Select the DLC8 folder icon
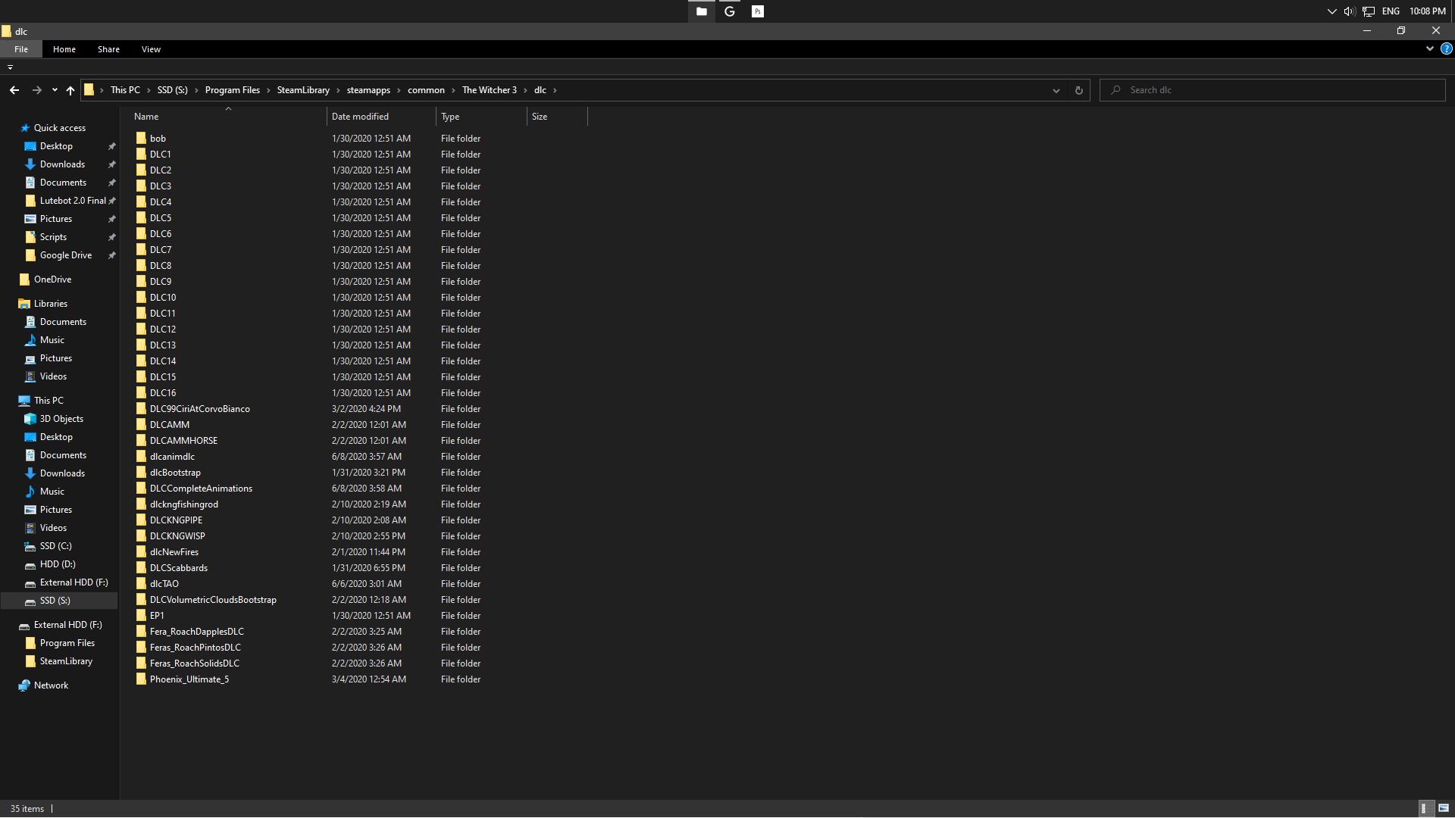Screen dimensions: 1455x818 [141, 265]
